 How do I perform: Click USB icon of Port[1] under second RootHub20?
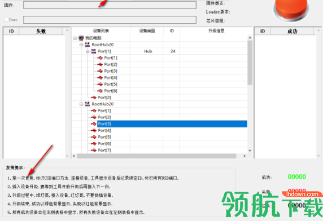click(x=94, y=111)
